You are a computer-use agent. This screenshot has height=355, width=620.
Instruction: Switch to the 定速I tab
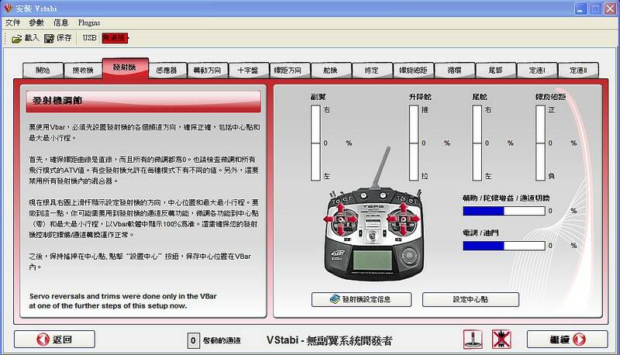pos(536,71)
